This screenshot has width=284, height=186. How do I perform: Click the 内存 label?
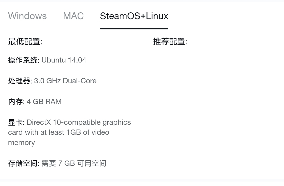point(16,102)
